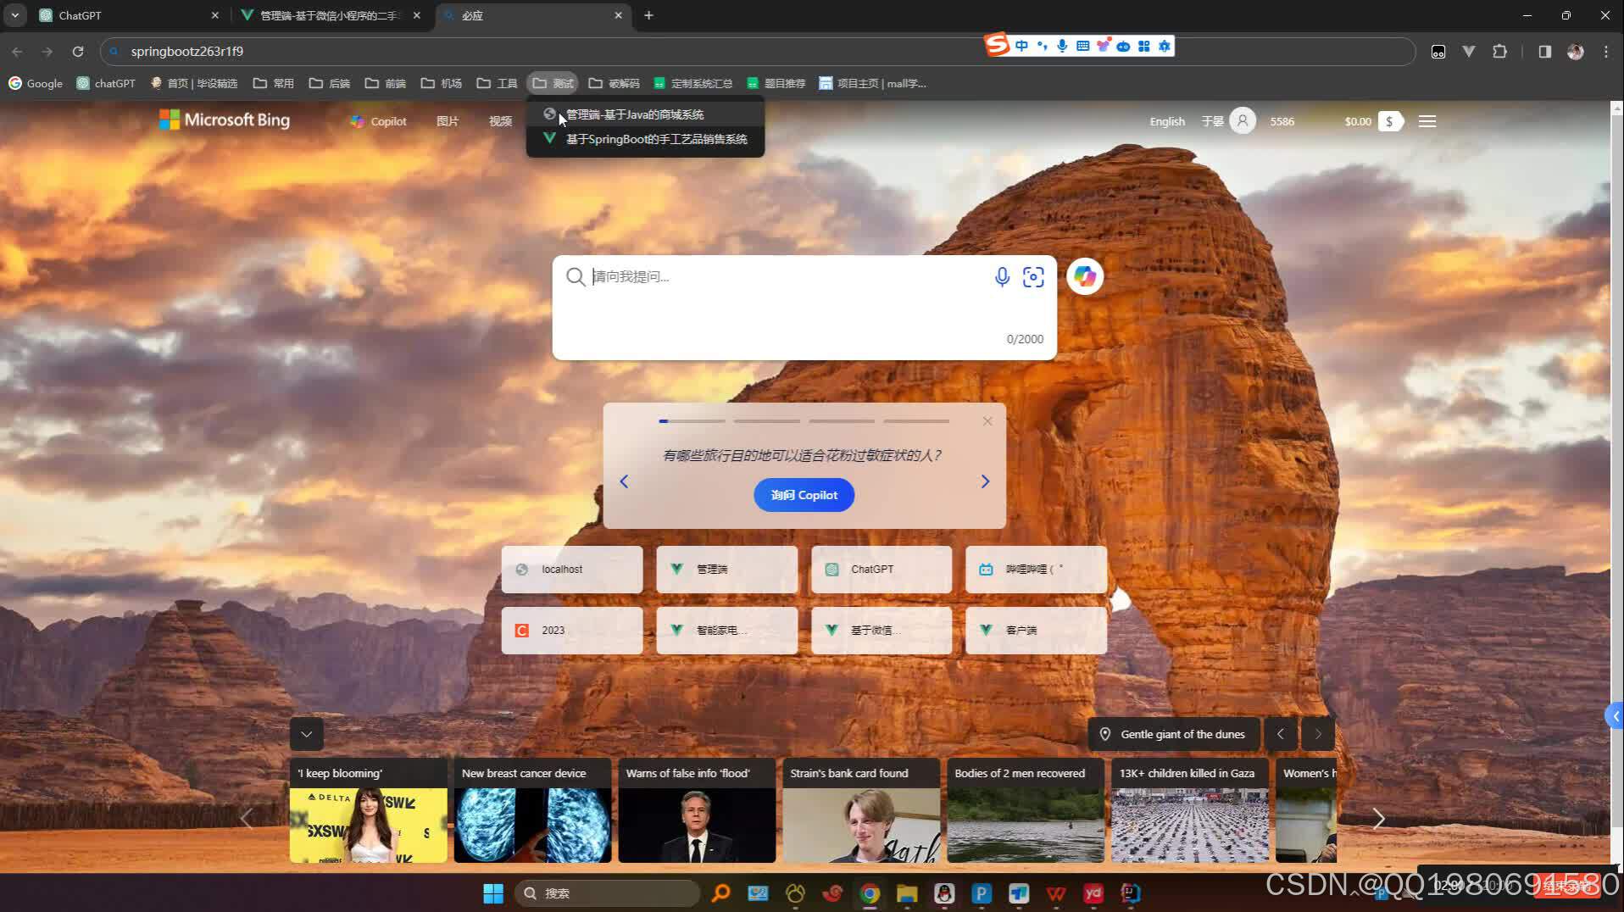Open the 破解码 bookmarks folder
Image resolution: width=1624 pixels, height=912 pixels.
pyautogui.click(x=615, y=83)
